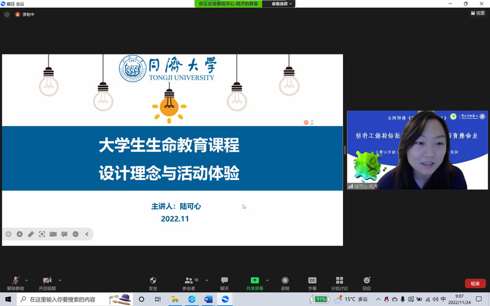Click the previous slide arrow in slide toolbar
This screenshot has height=306, width=490.
[x=9, y=234]
